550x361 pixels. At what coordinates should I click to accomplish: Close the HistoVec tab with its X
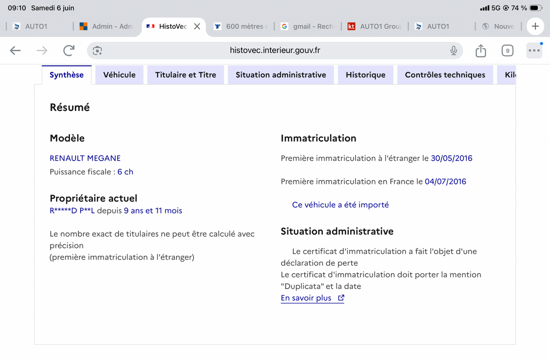[197, 26]
